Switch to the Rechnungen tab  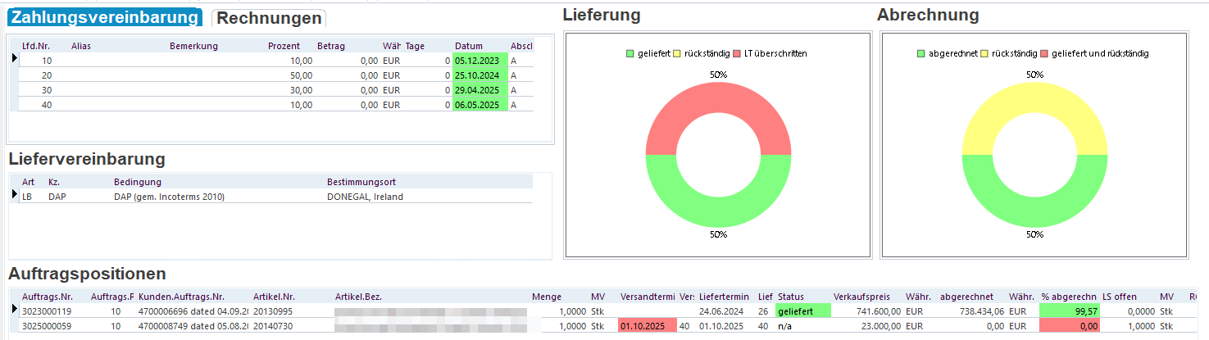tap(269, 18)
